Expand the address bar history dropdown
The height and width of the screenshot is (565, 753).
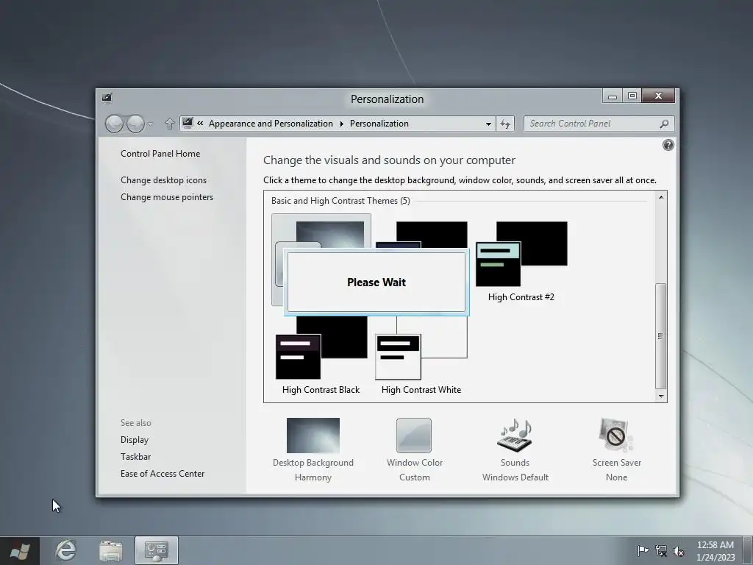(488, 124)
